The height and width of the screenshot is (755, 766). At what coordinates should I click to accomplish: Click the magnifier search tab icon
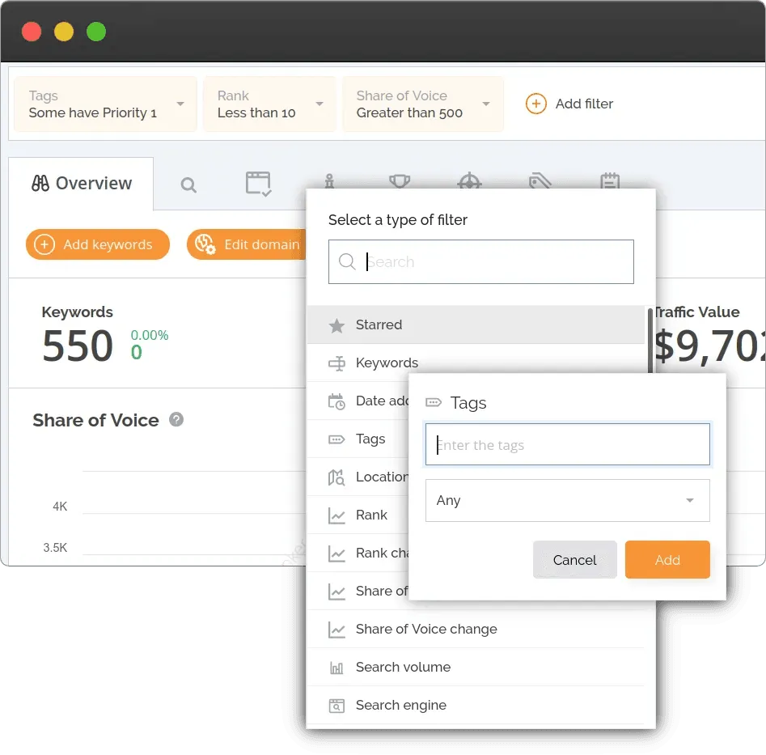point(188,185)
